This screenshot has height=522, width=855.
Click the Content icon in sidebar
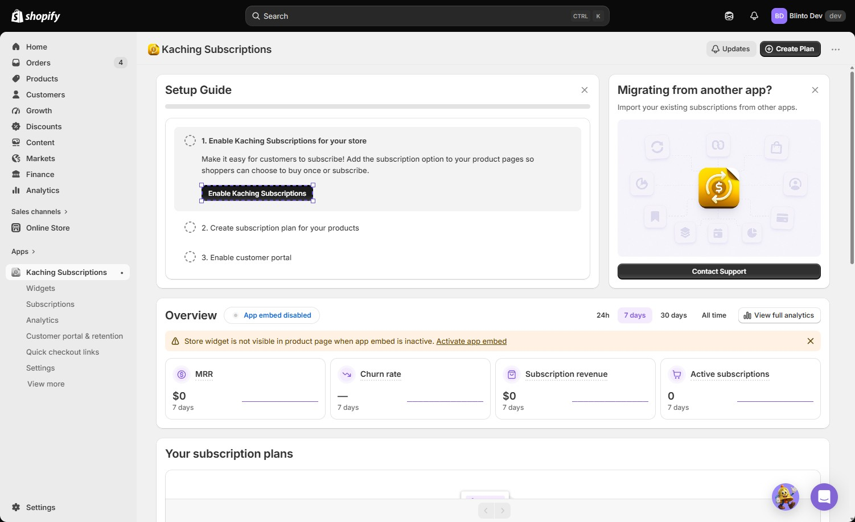[16, 142]
